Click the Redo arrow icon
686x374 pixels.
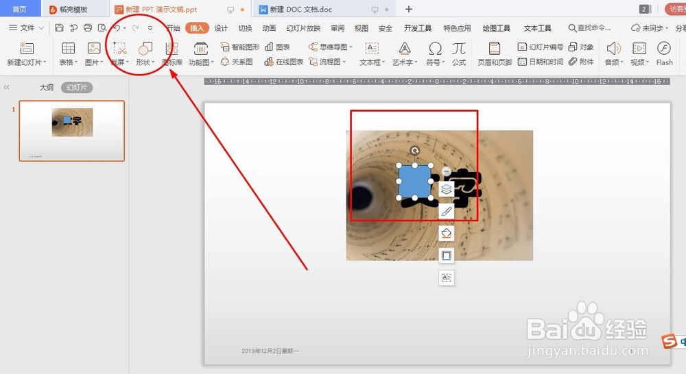[x=136, y=28]
